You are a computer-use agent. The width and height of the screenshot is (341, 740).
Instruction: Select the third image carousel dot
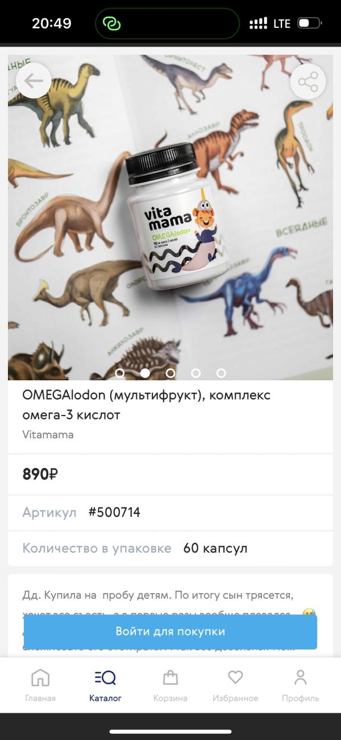click(x=170, y=373)
